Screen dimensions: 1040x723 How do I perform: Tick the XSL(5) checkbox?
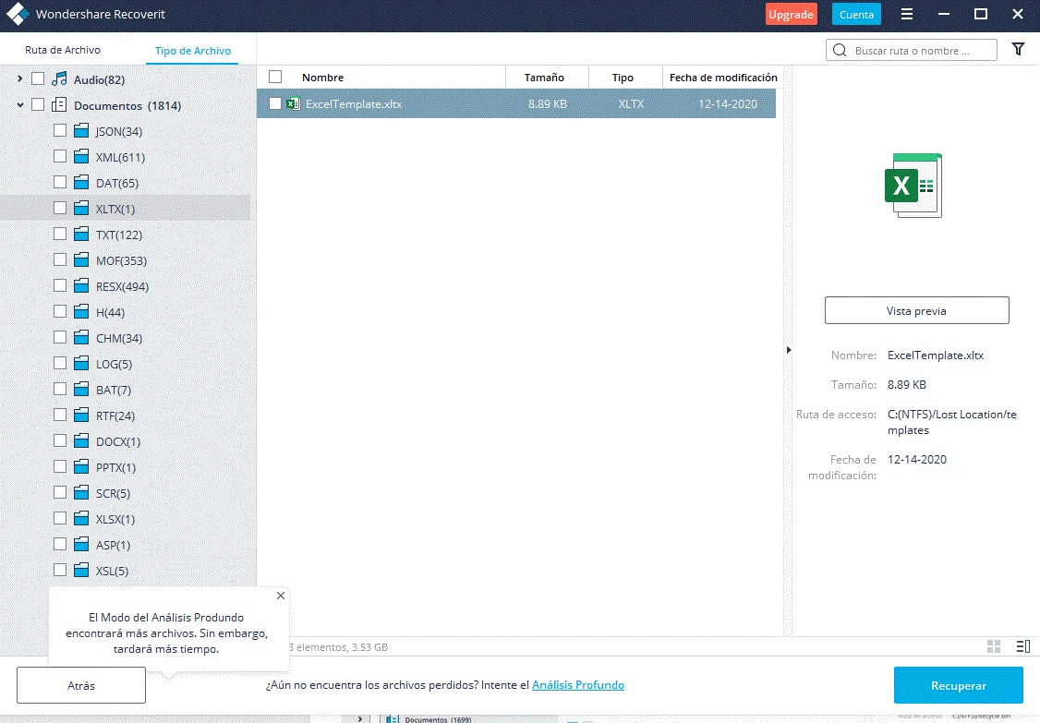pos(60,570)
